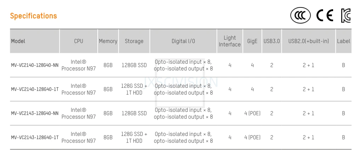
Task: Select model MV-VC2143-128G40-1T
Action: (x=35, y=138)
